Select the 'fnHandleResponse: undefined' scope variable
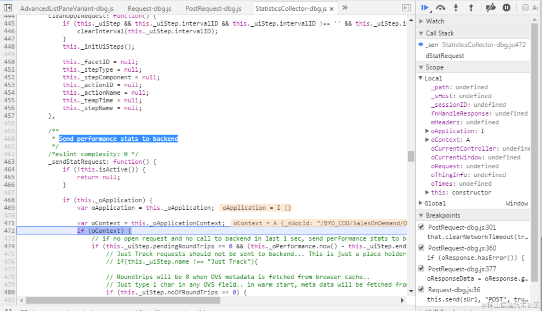Viewport: 542px width, 311px height. tap(479, 113)
